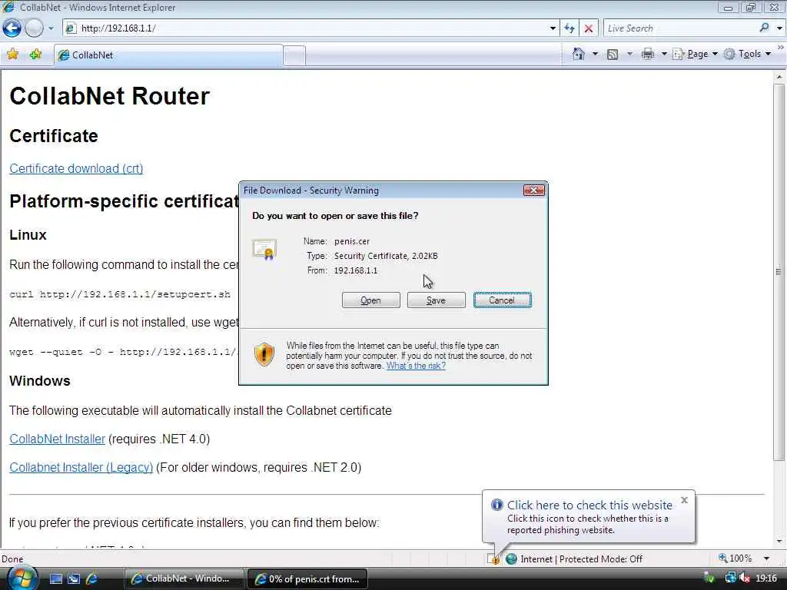Click the vertical scrollbar thumb

point(779,272)
